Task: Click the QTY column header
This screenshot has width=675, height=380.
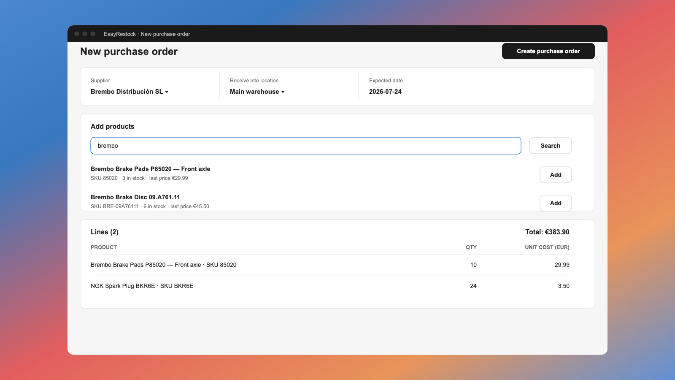Action: pos(471,247)
